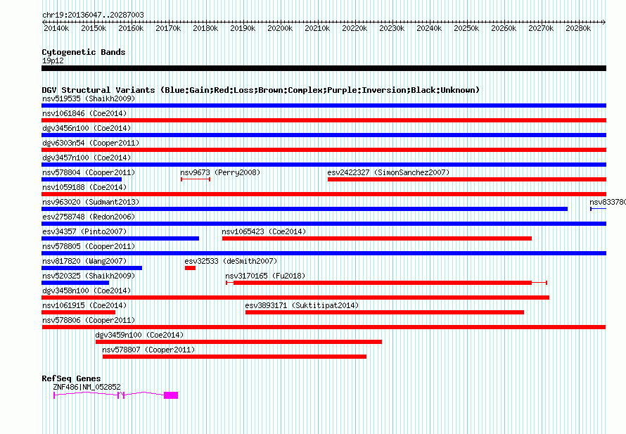Viewport: 626px width, 434px height.
Task: Click esv2758748 (Redon2006) variant label
Action: click(89, 217)
